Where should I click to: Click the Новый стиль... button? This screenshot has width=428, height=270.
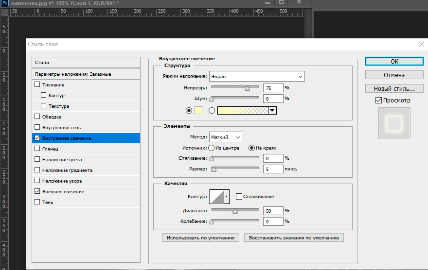(x=394, y=89)
